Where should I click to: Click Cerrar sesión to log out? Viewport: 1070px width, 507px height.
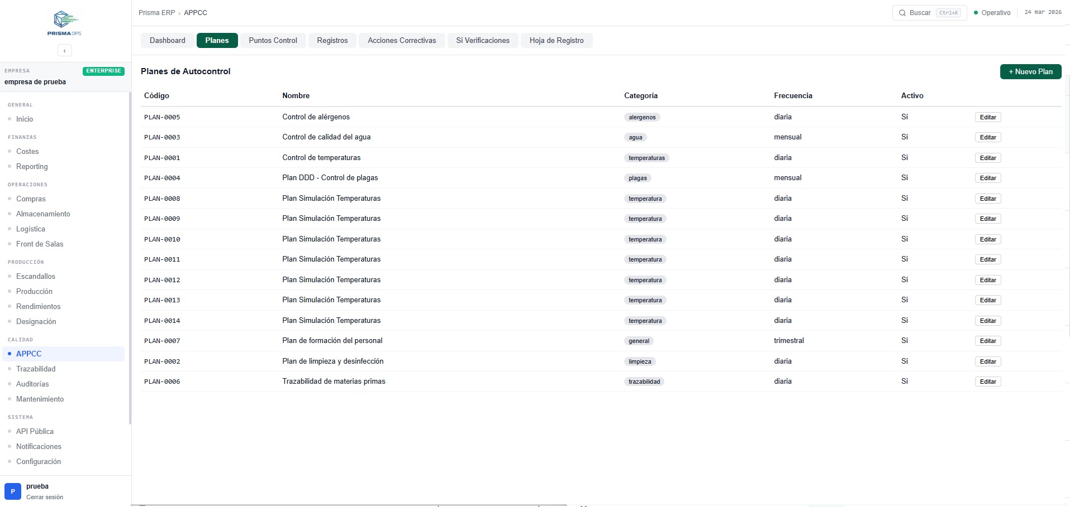coord(45,497)
